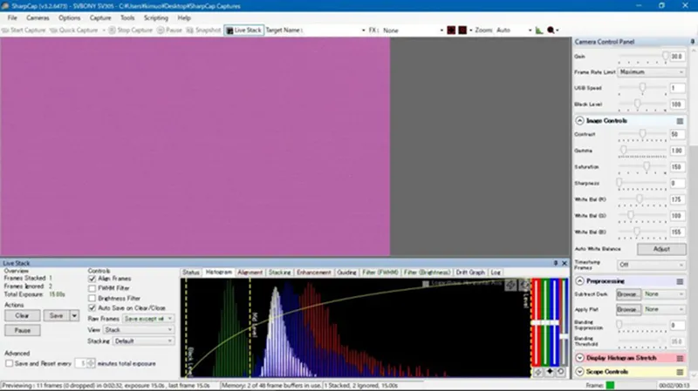The width and height of the screenshot is (698, 391).
Task: Click the Target Name input field
Action: [x=333, y=30]
